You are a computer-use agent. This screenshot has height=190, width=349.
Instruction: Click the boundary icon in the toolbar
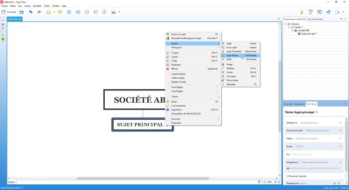click(x=78, y=12)
